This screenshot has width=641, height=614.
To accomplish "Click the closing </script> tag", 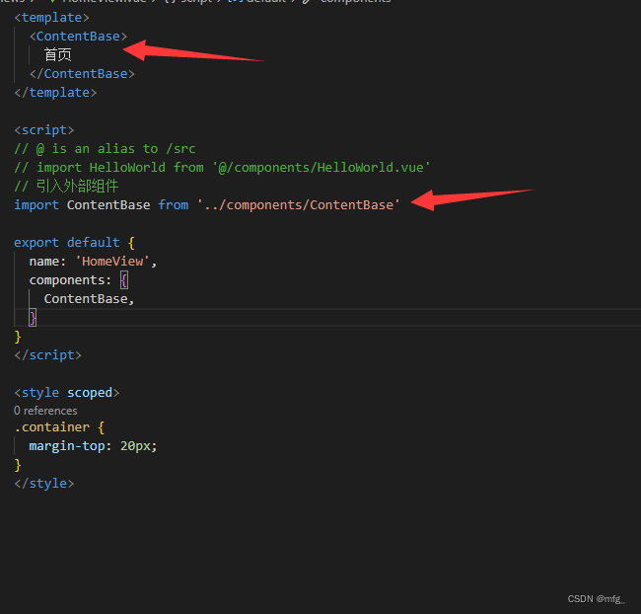I will [48, 355].
